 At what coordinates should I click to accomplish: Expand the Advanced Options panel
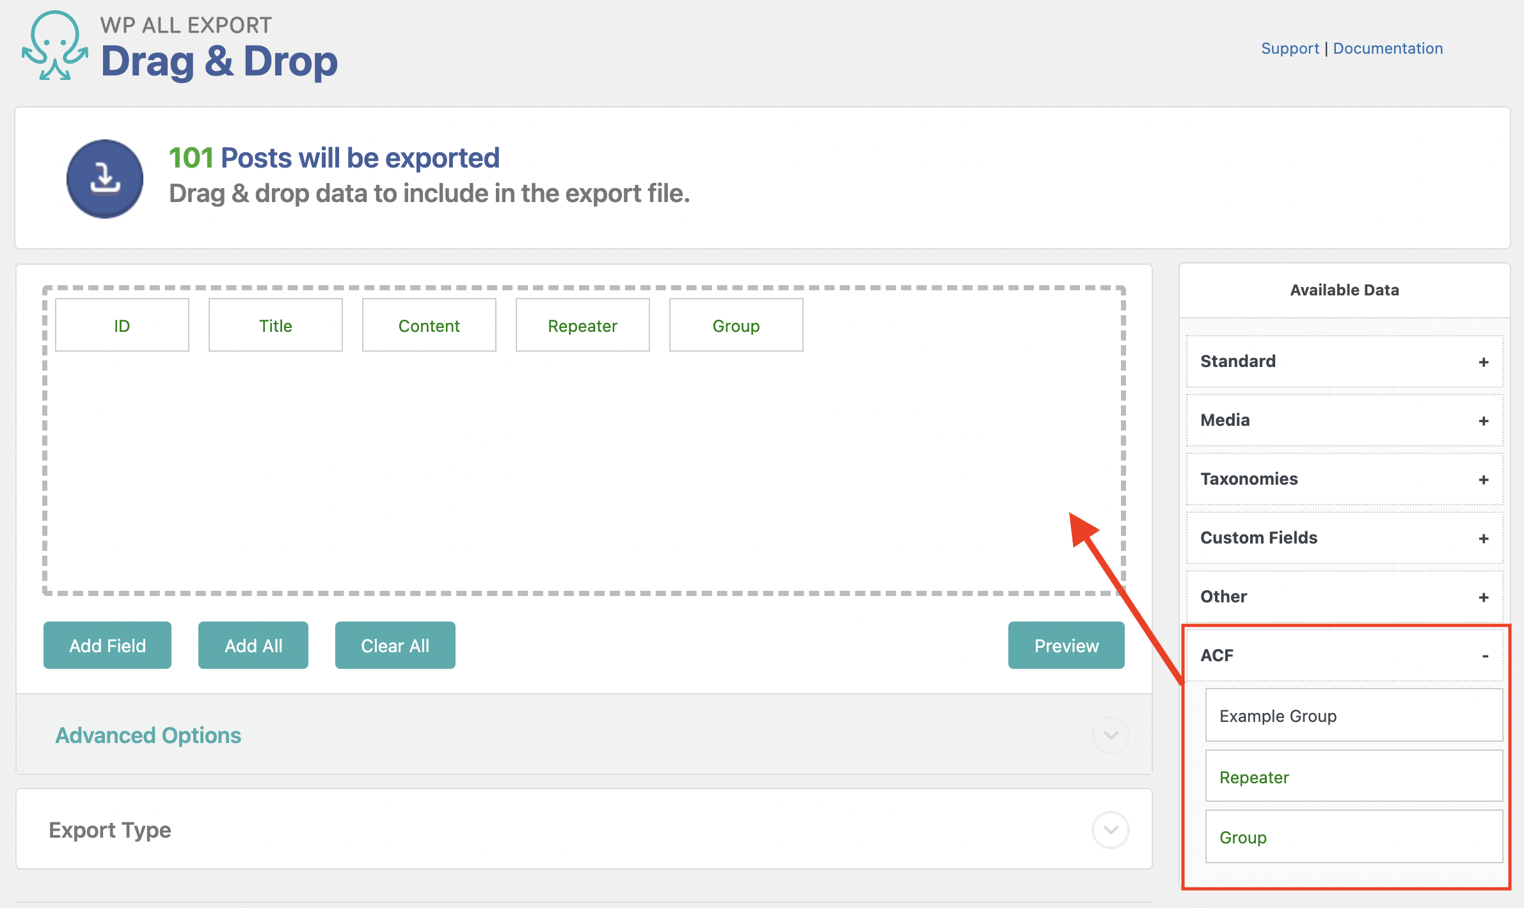coord(1110,735)
